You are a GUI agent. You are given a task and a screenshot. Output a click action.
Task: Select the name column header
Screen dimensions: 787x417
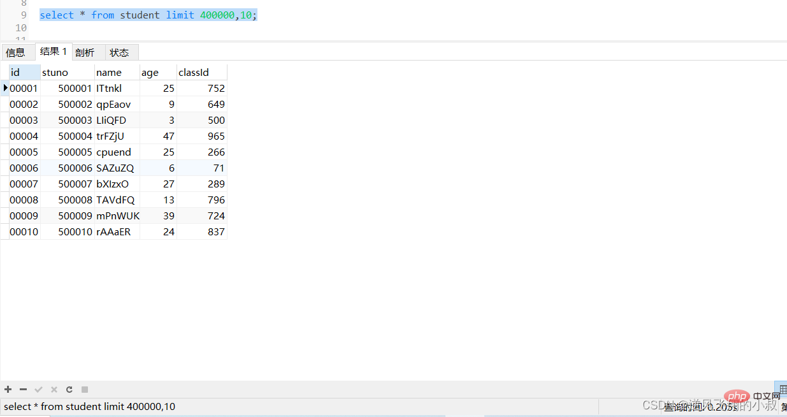(x=117, y=72)
